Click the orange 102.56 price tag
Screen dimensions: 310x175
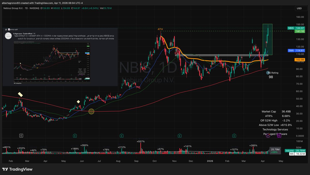299,59
